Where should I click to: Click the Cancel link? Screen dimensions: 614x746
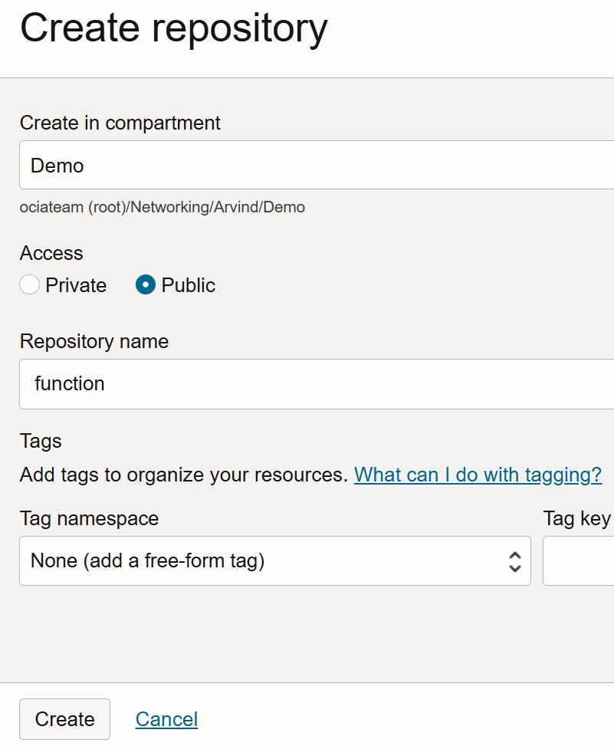pyautogui.click(x=166, y=719)
